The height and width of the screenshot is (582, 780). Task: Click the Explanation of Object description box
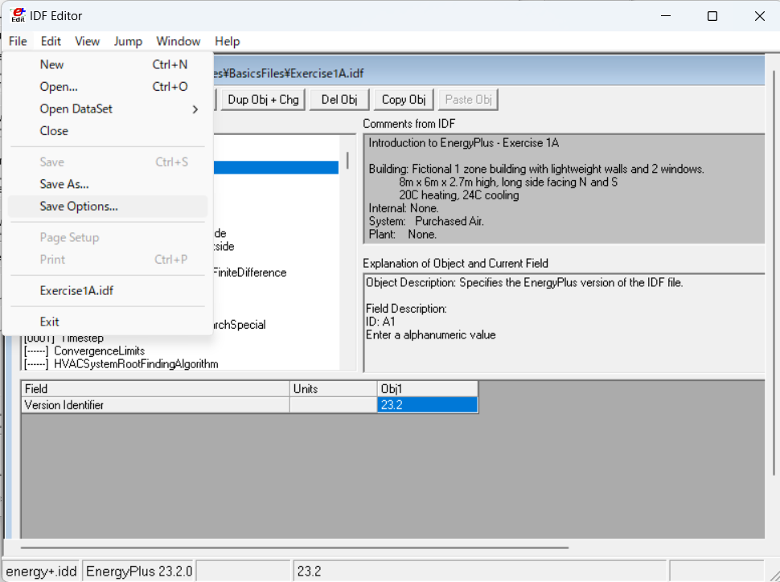564,322
